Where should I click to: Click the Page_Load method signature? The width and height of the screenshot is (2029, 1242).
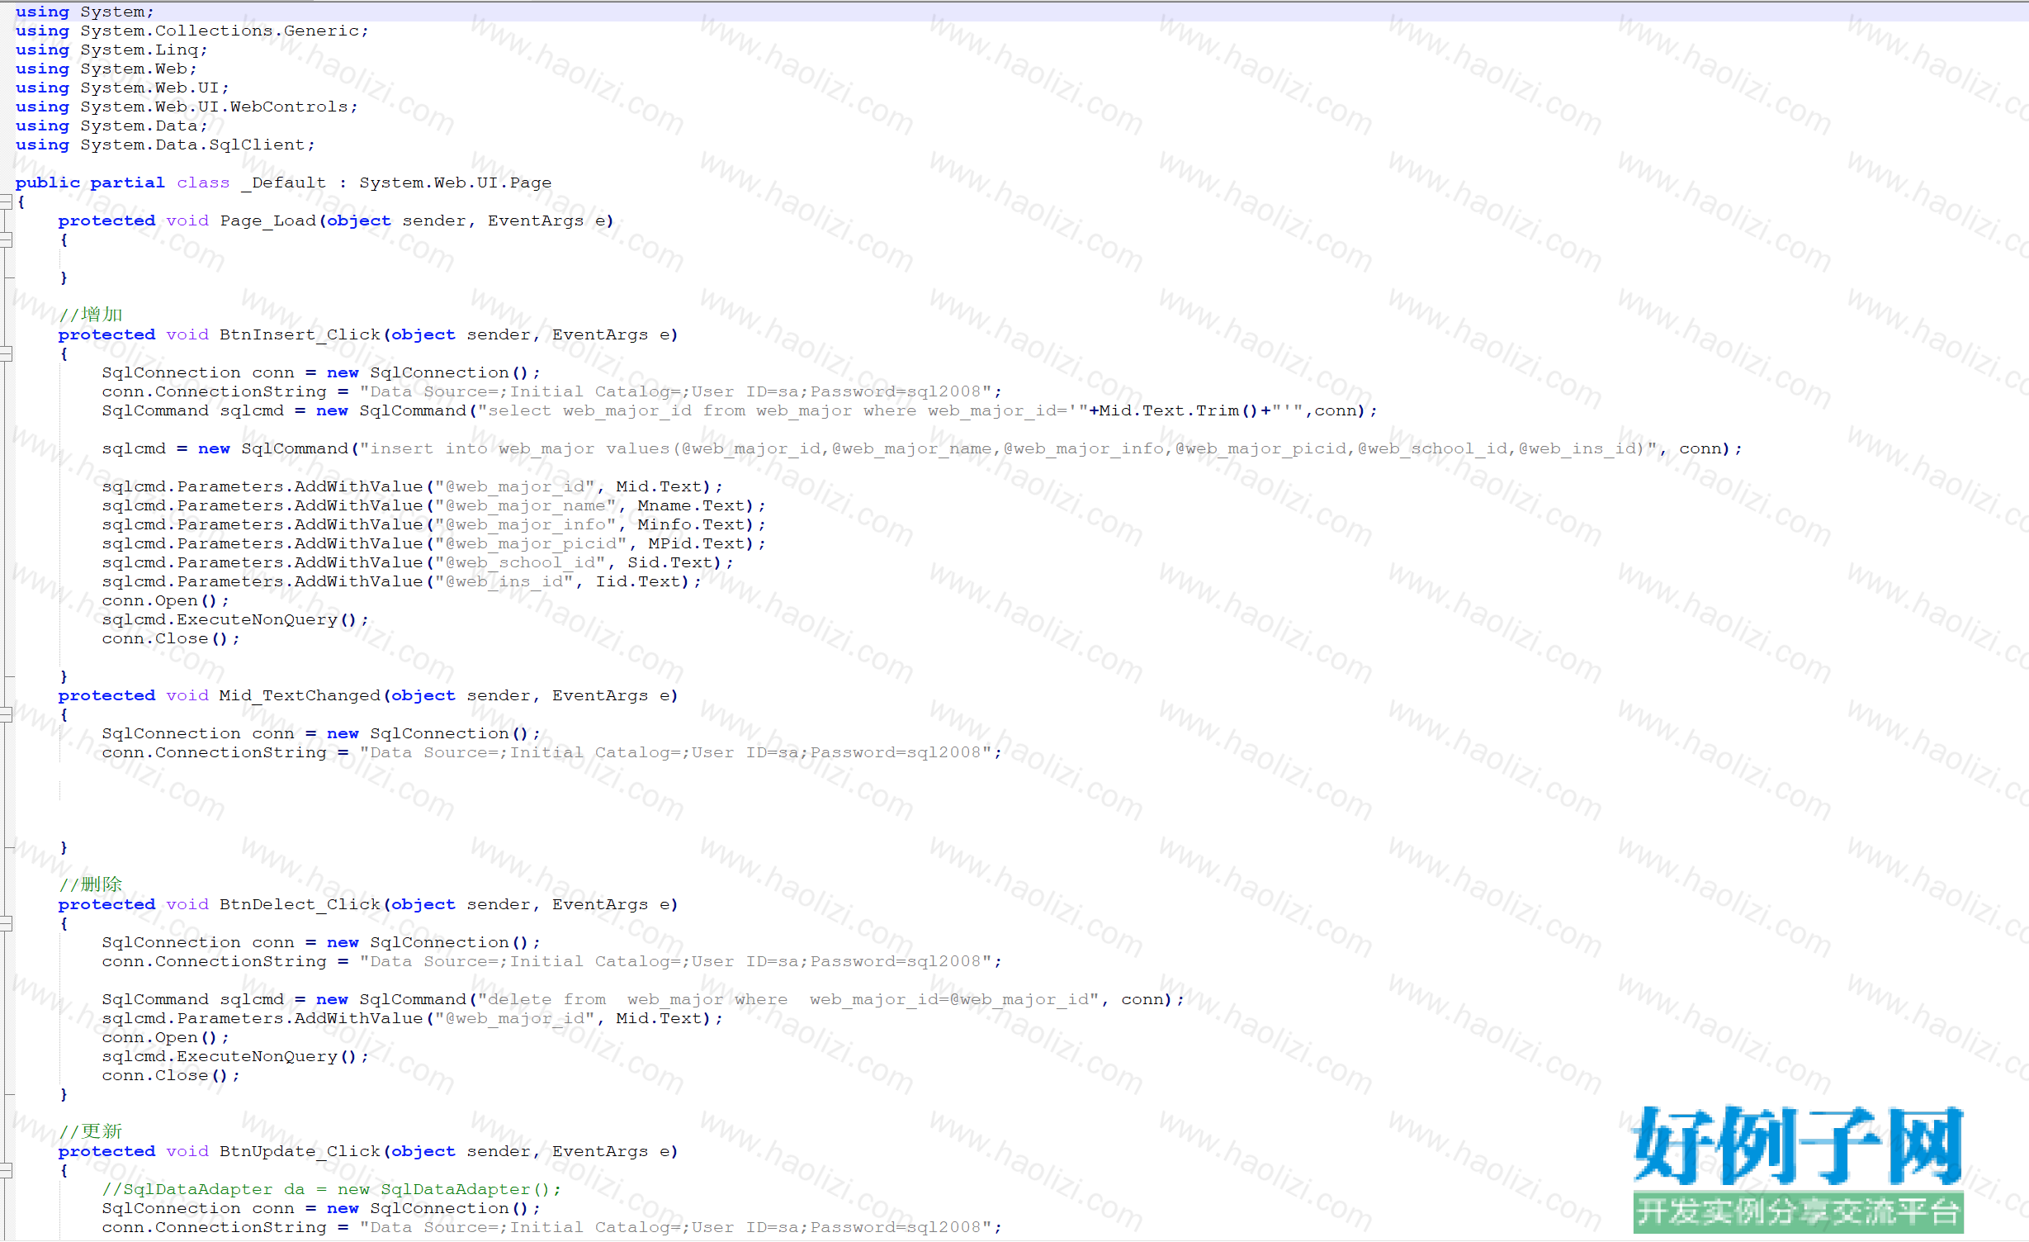click(x=336, y=220)
